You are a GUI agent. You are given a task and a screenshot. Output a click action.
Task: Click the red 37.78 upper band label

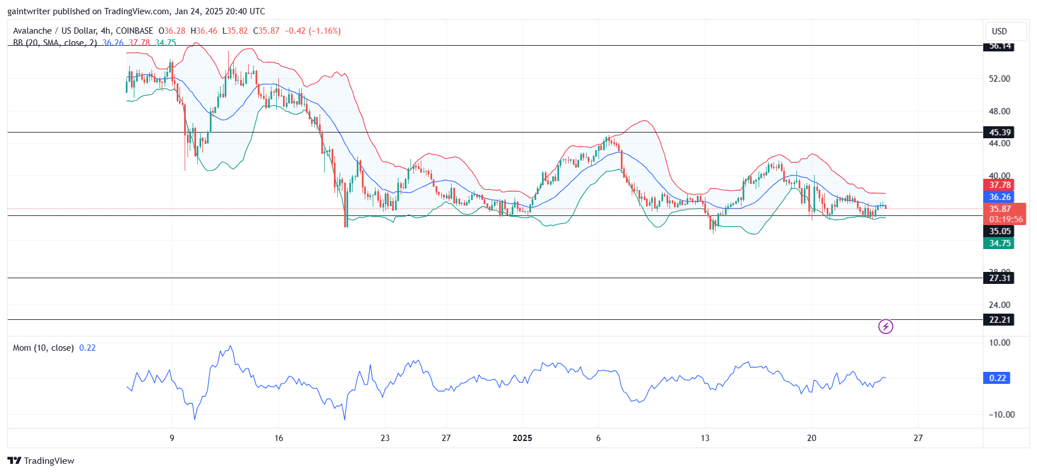click(999, 185)
